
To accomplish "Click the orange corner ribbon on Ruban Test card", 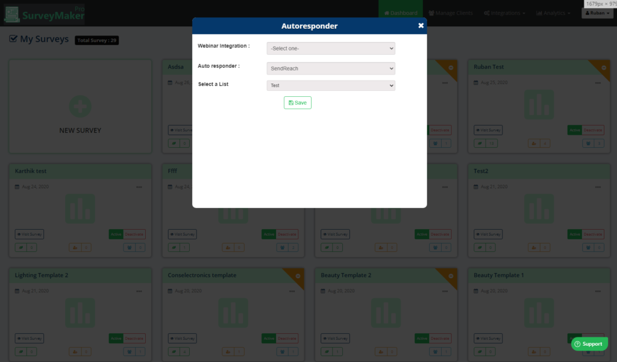I will (603, 68).
